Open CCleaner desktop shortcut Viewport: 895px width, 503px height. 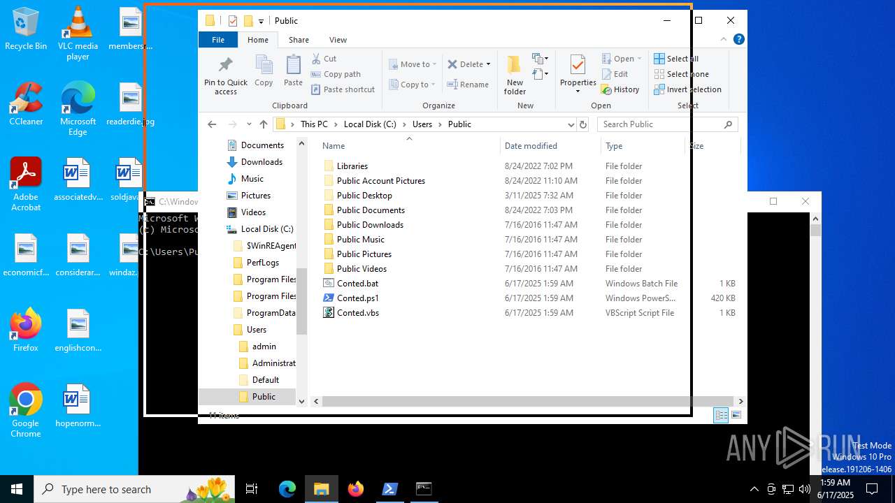click(x=26, y=105)
